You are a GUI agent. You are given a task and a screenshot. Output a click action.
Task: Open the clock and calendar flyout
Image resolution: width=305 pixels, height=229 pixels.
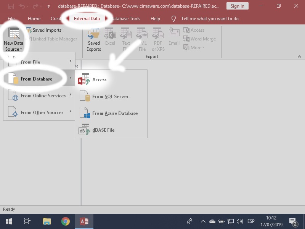tap(271, 221)
